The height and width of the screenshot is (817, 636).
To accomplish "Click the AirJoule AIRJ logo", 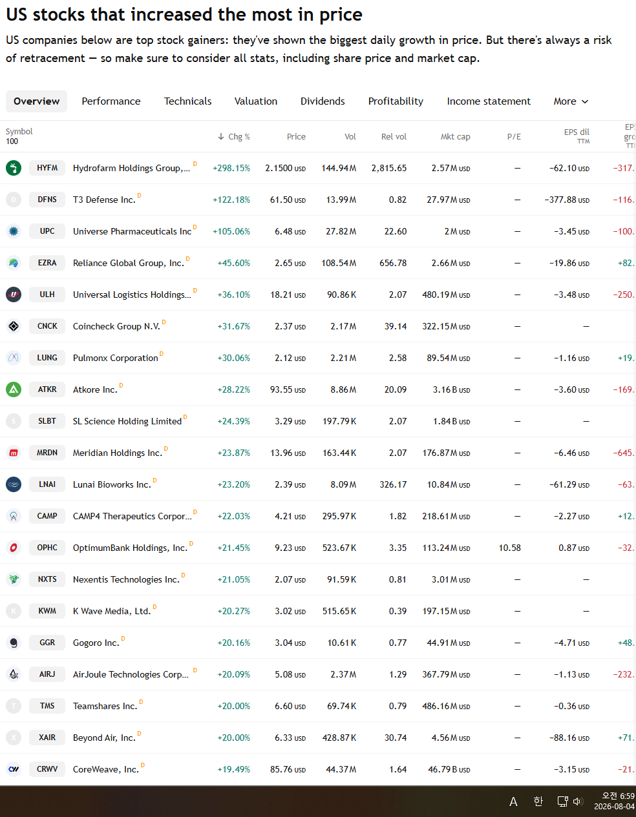I will click(x=14, y=674).
